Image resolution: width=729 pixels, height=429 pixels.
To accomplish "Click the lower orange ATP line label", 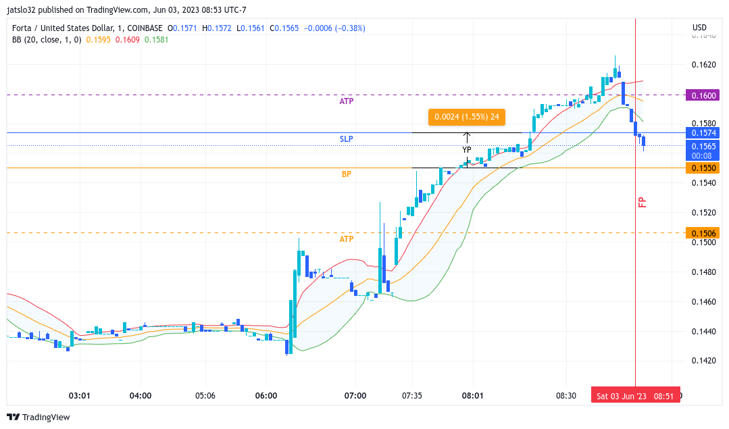I will click(x=347, y=239).
